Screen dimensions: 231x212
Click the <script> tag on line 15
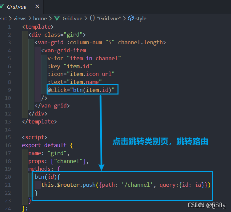[35, 137]
